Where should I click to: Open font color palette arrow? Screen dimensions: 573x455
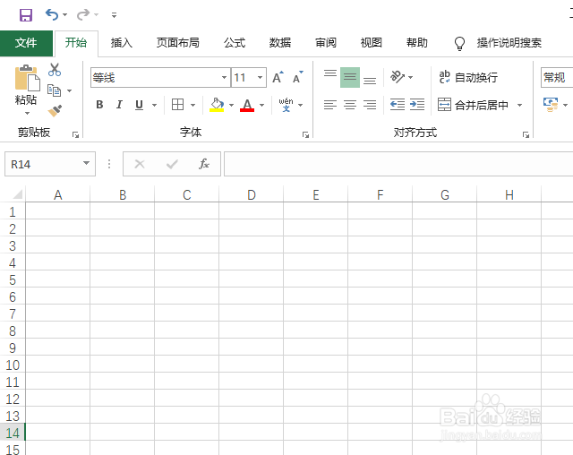(261, 106)
